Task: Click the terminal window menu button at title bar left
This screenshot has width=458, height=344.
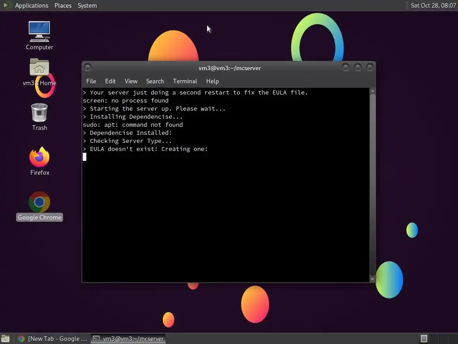Action: [x=87, y=68]
